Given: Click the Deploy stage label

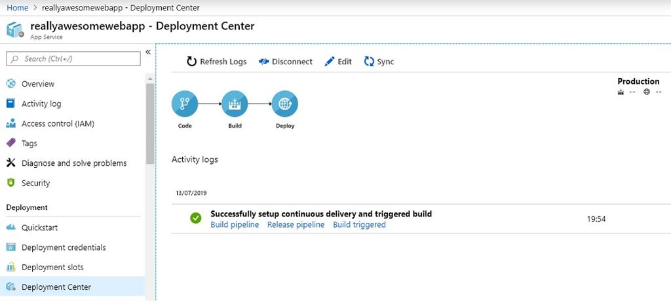Looking at the screenshot, I should pyautogui.click(x=285, y=126).
